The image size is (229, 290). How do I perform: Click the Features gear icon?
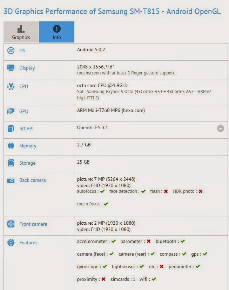click(11, 243)
